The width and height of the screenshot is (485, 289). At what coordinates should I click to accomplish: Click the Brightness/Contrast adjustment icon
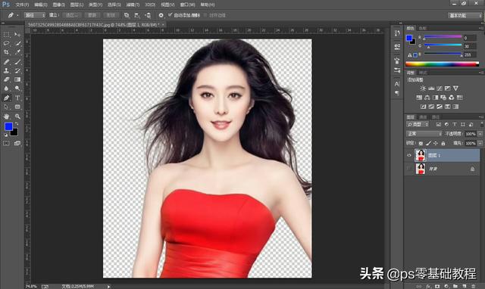[x=423, y=89]
